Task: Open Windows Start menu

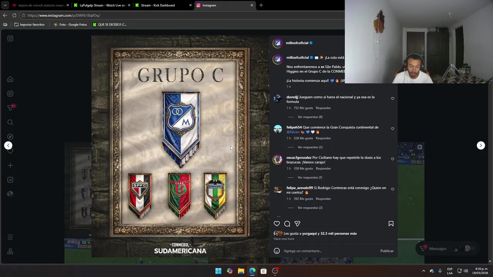Action: tap(218, 271)
